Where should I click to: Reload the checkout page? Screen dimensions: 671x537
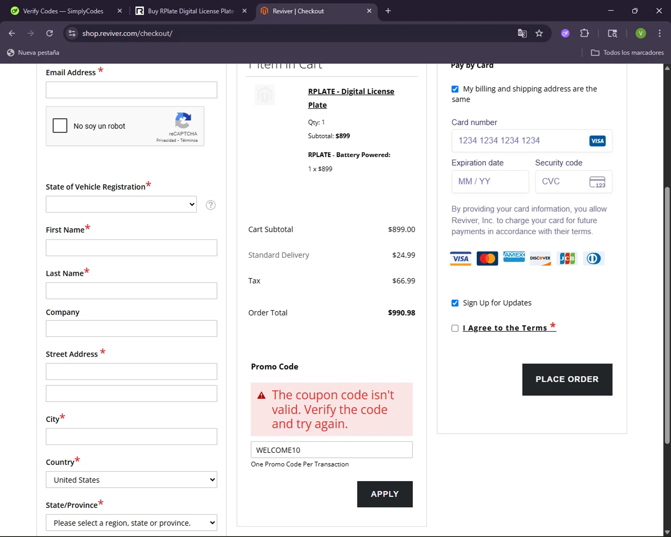(x=50, y=33)
